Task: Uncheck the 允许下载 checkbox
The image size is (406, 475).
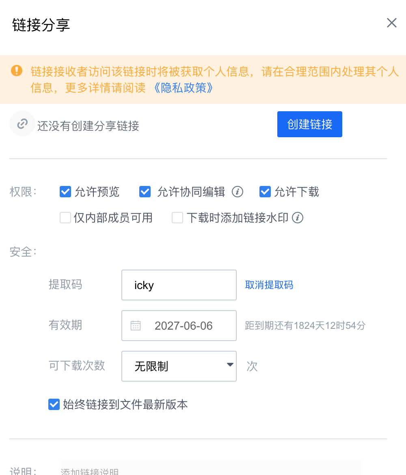Action: tap(265, 192)
